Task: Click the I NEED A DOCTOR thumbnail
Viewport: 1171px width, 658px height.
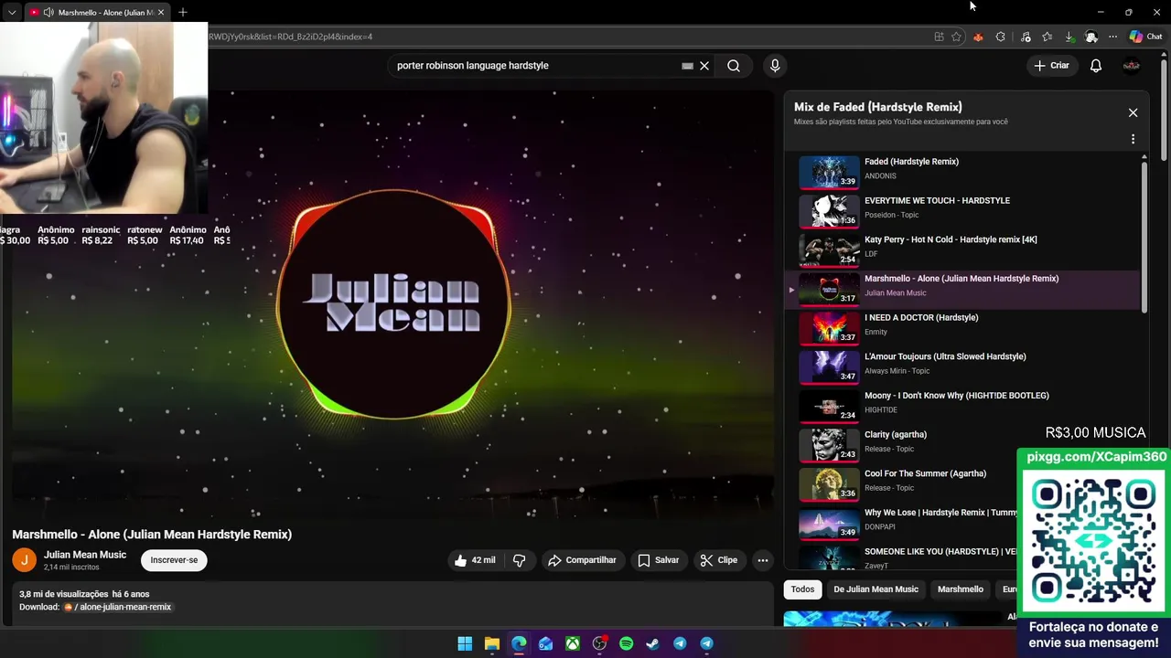Action: pos(829,328)
